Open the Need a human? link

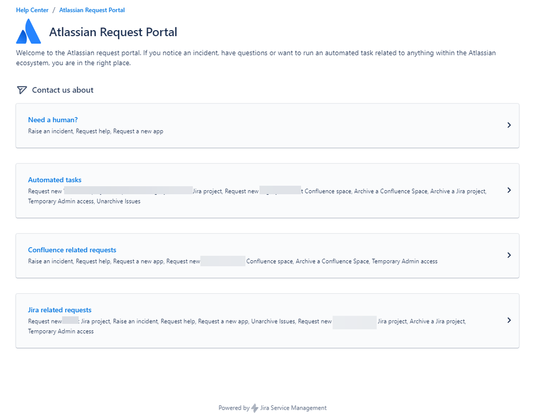click(x=53, y=120)
